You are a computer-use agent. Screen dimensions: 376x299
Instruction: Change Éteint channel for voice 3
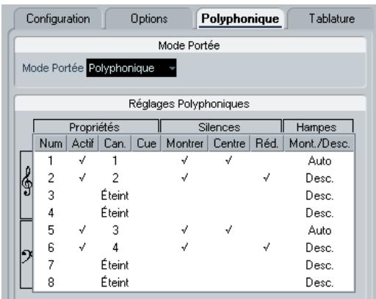coord(115,195)
